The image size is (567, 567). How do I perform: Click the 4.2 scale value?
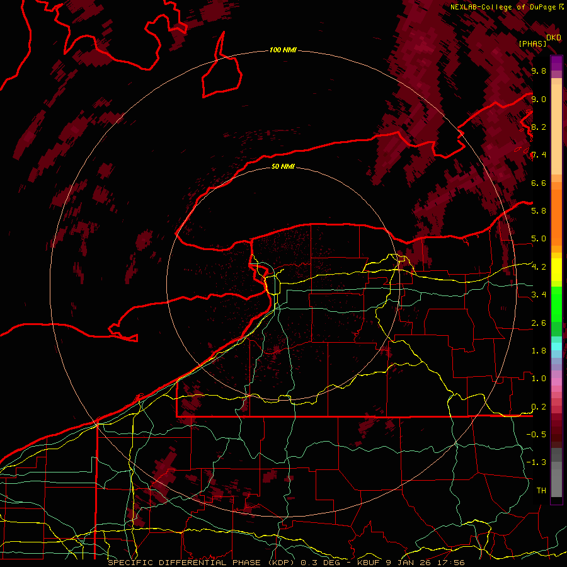click(x=539, y=267)
